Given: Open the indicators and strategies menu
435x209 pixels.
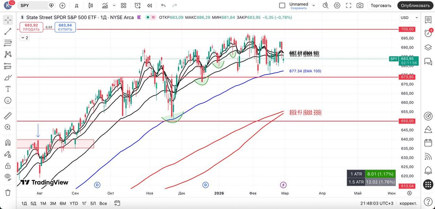Looking at the screenshot, I should click(105, 5).
